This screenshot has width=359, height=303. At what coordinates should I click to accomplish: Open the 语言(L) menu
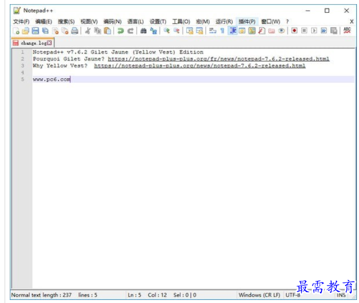pos(135,22)
